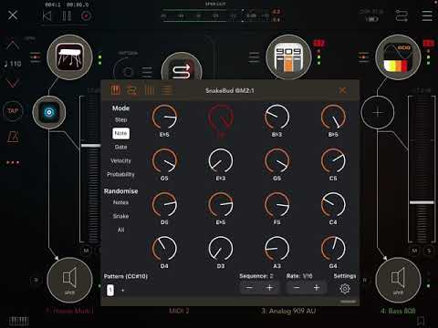
Task: Select Gate mode
Action: pos(120,147)
